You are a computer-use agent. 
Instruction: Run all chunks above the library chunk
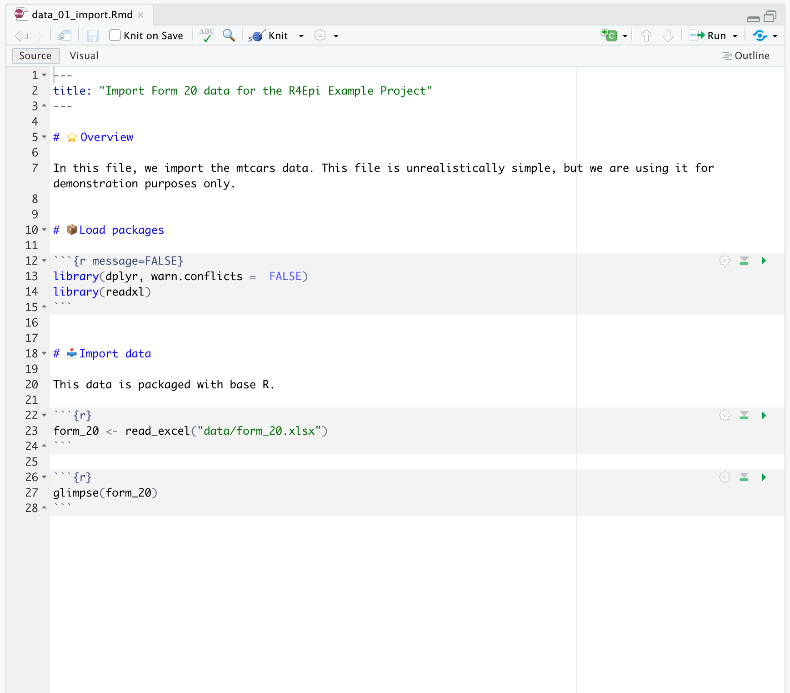(744, 261)
